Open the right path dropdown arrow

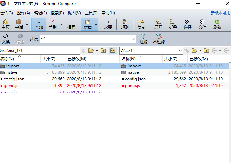[181, 51]
